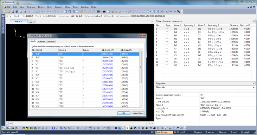Image resolution: width=257 pixels, height=135 pixels.
Task: Select bond row 7 "C2" to "C3"
Action: click(85, 75)
